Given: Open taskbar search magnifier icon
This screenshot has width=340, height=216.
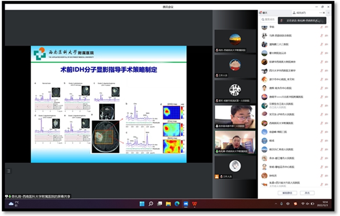Looking at the screenshot, I should (x=151, y=204).
